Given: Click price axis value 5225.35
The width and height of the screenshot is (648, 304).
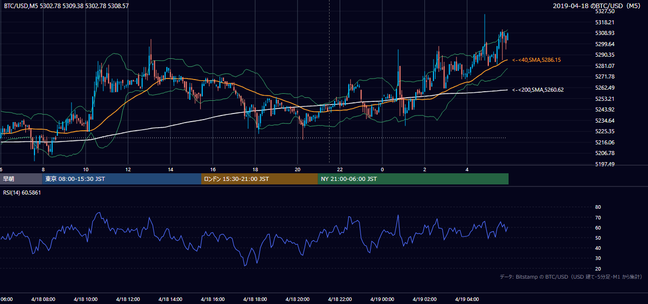Looking at the screenshot, I should (x=605, y=131).
